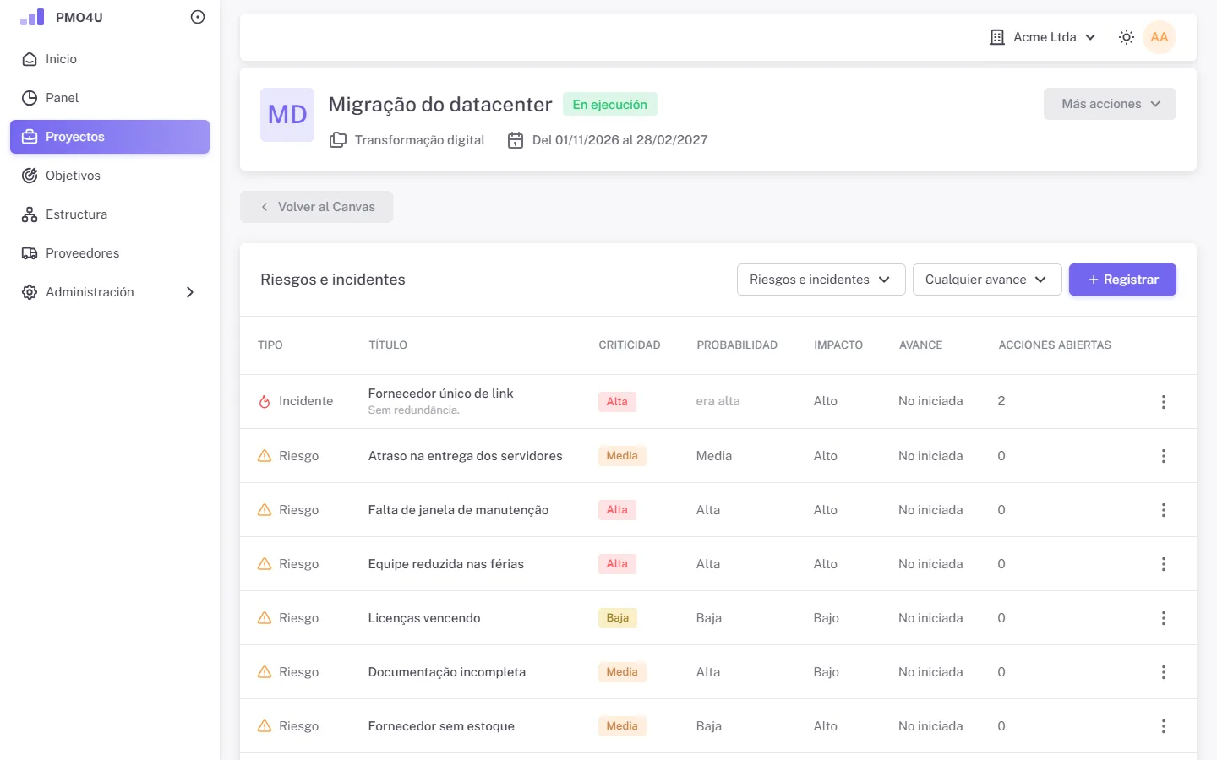Open the Cualquier avance filter dropdown
1217x760 pixels.
(987, 280)
